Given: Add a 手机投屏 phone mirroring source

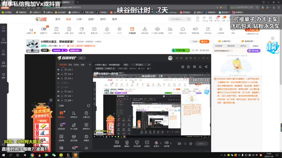Looking at the screenshot, I should pyautogui.click(x=137, y=144).
